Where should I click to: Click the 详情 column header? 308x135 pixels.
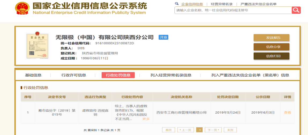tap(287, 97)
